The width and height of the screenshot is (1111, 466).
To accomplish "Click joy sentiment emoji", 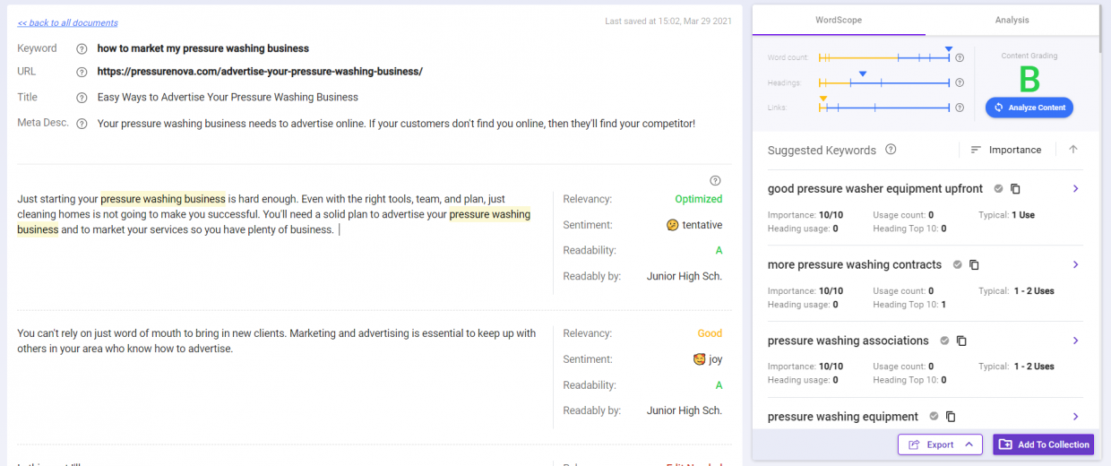I will [699, 359].
